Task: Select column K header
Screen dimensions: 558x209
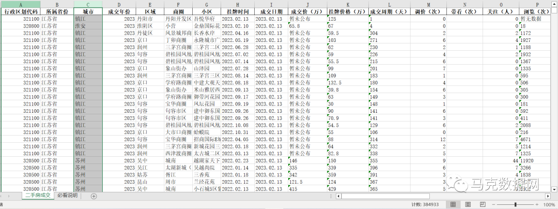Action: click(348, 4)
